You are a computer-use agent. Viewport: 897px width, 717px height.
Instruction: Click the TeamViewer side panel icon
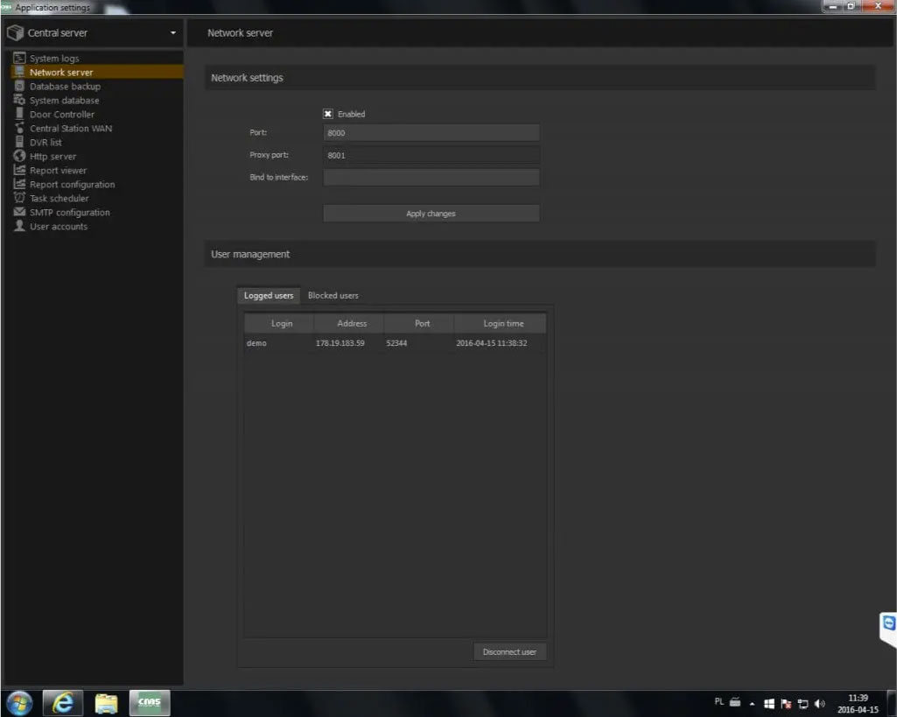(889, 623)
